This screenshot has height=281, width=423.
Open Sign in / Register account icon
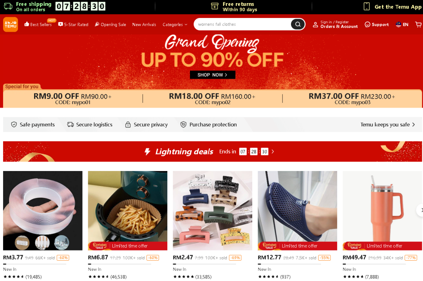[315, 25]
